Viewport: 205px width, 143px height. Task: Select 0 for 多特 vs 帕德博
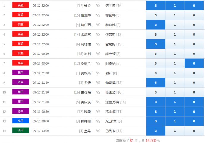(194, 83)
